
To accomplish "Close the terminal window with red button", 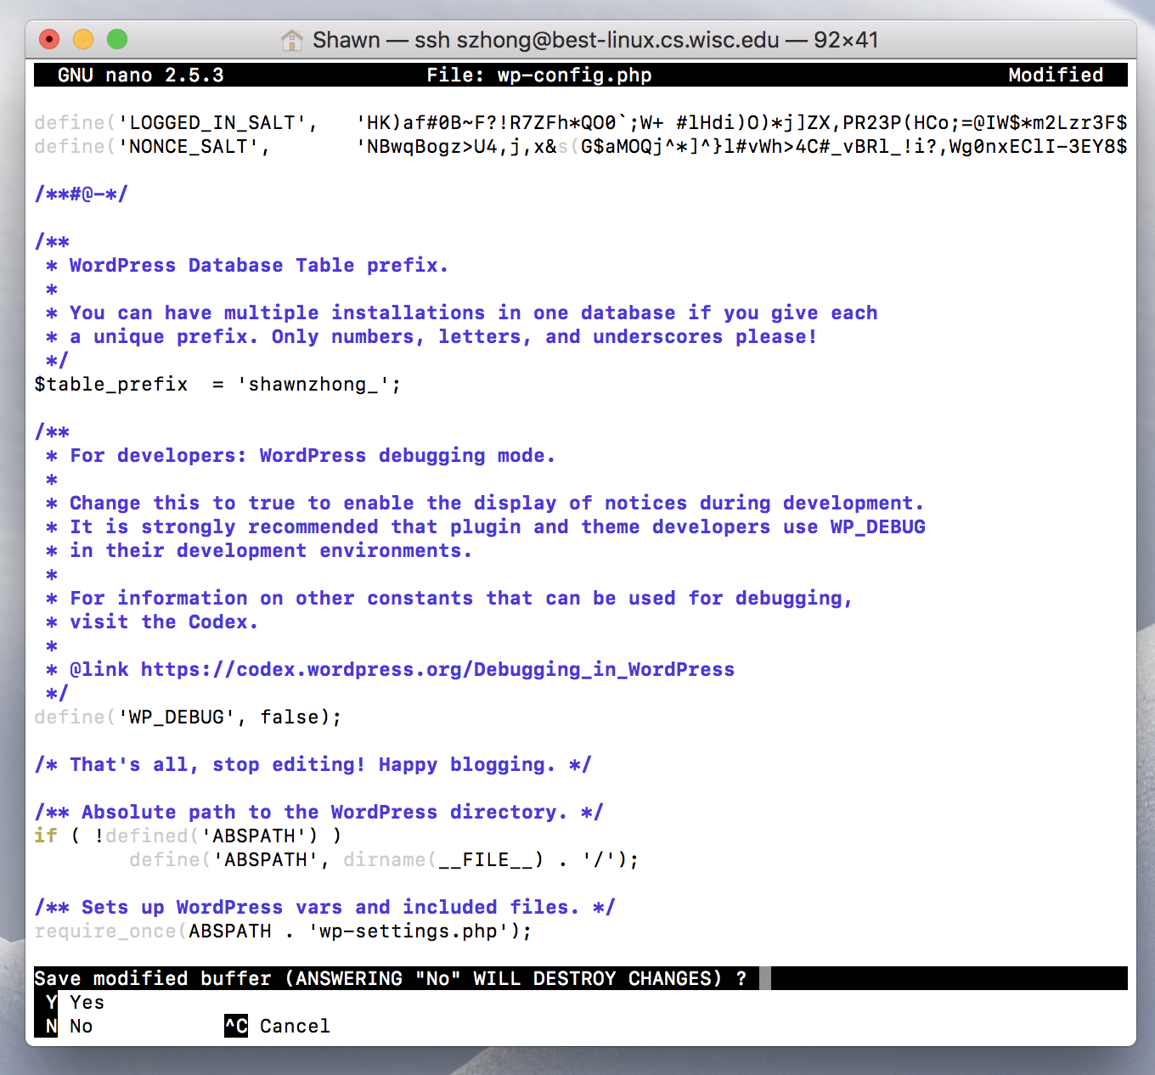I will pos(50,39).
